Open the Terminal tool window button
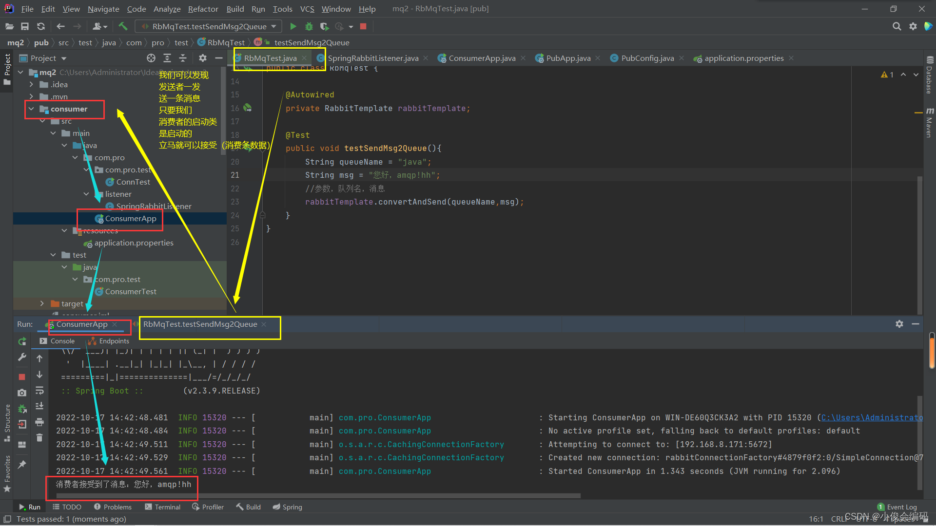The height and width of the screenshot is (526, 936). tap(163, 507)
